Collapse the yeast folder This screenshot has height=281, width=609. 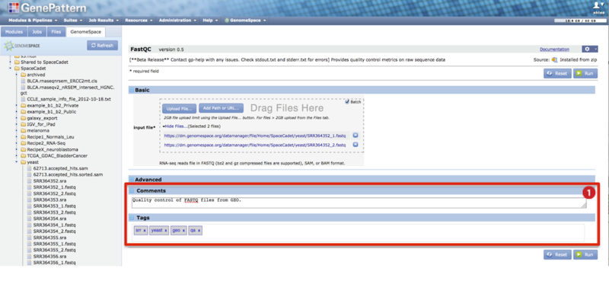tap(16, 162)
